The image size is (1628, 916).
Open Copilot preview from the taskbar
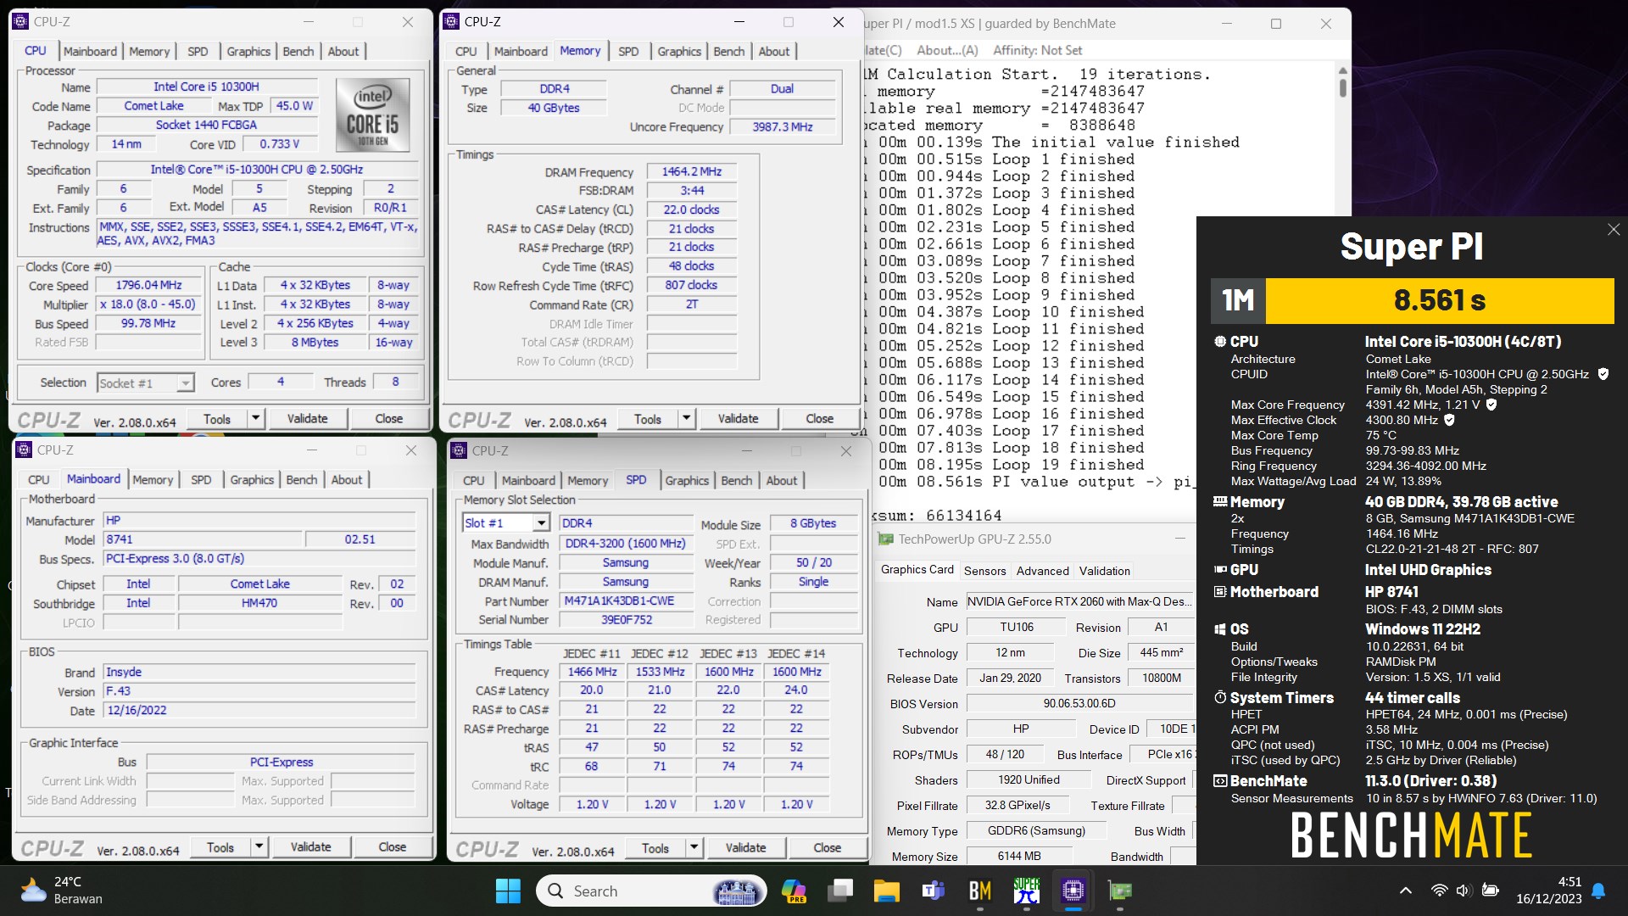[794, 891]
